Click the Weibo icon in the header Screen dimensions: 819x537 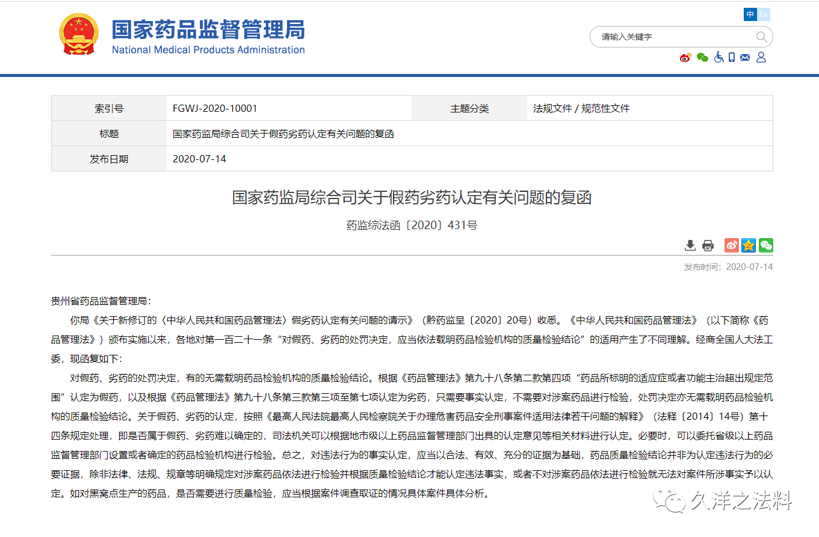tap(685, 57)
